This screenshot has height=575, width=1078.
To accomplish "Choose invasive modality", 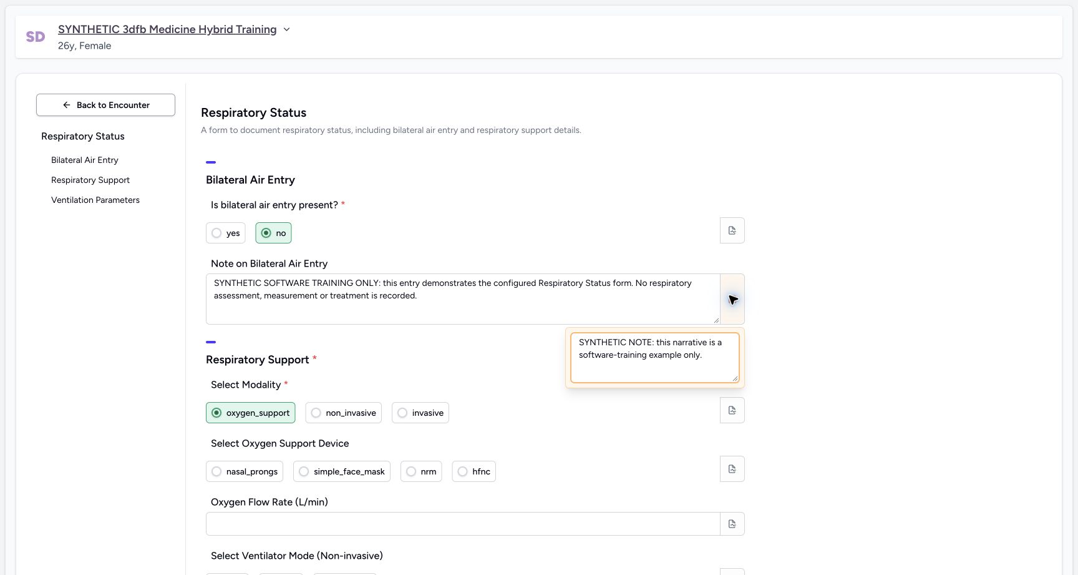I will [x=420, y=413].
